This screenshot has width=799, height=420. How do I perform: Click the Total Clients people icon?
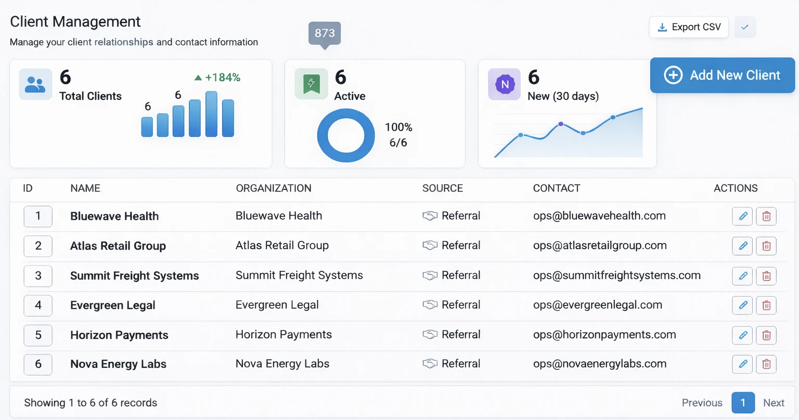tap(35, 84)
